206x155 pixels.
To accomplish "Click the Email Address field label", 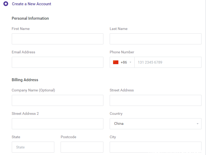I will point(23,52).
